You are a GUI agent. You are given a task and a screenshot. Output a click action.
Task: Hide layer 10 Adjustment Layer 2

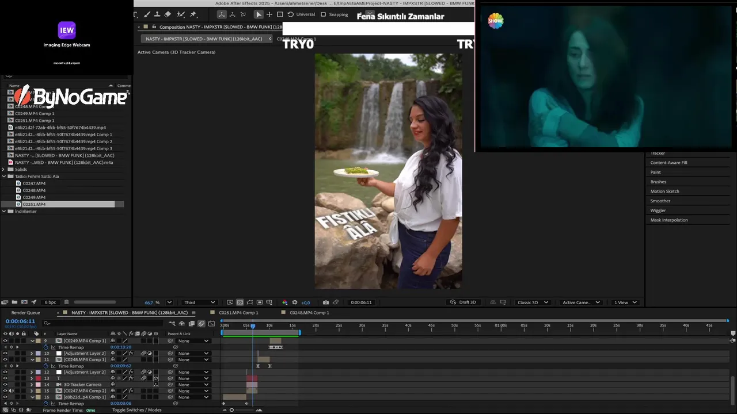[5, 354]
